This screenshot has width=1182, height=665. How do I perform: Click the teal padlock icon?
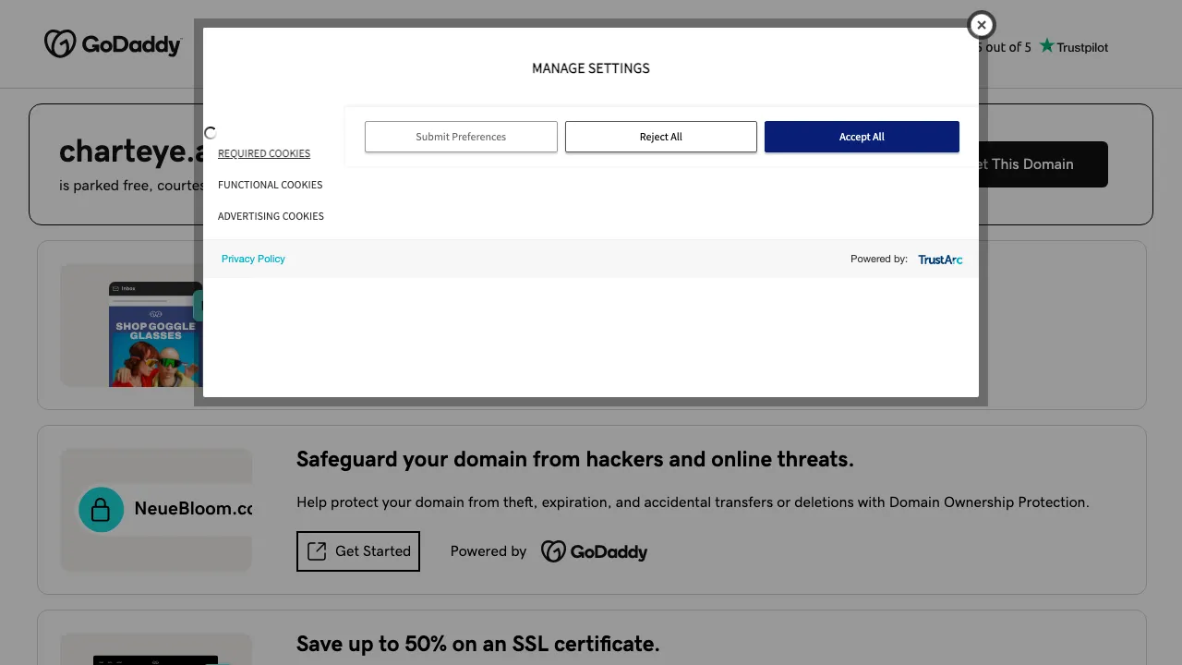[x=101, y=510]
